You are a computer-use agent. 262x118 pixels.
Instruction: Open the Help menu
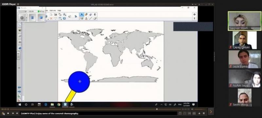point(59,10)
